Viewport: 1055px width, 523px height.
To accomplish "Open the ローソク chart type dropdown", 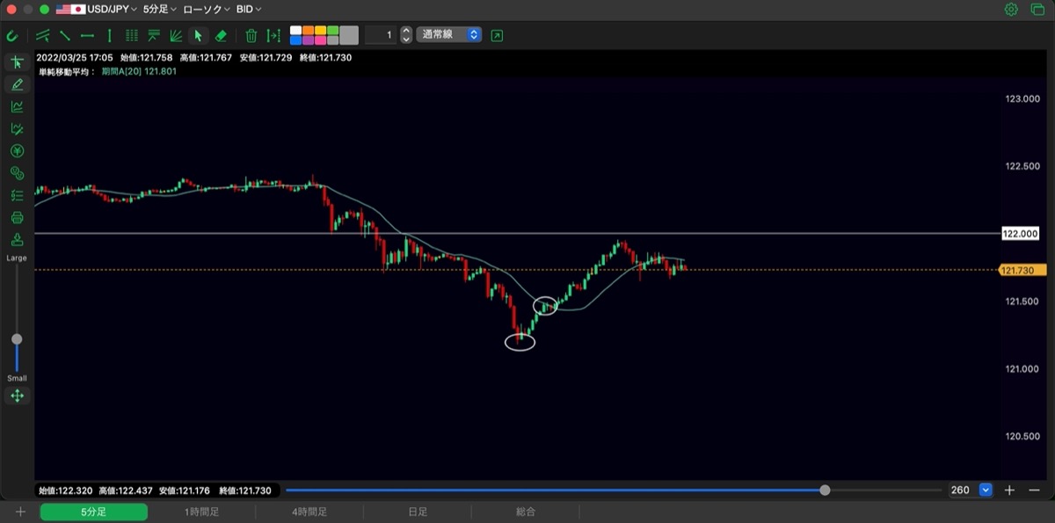I will pos(207,9).
